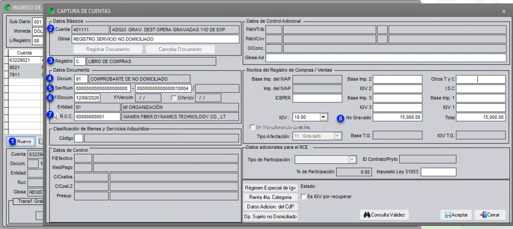Enable Es IGV por recuperar checkbox
Screen dimensions: 513x229
[x=304, y=196]
